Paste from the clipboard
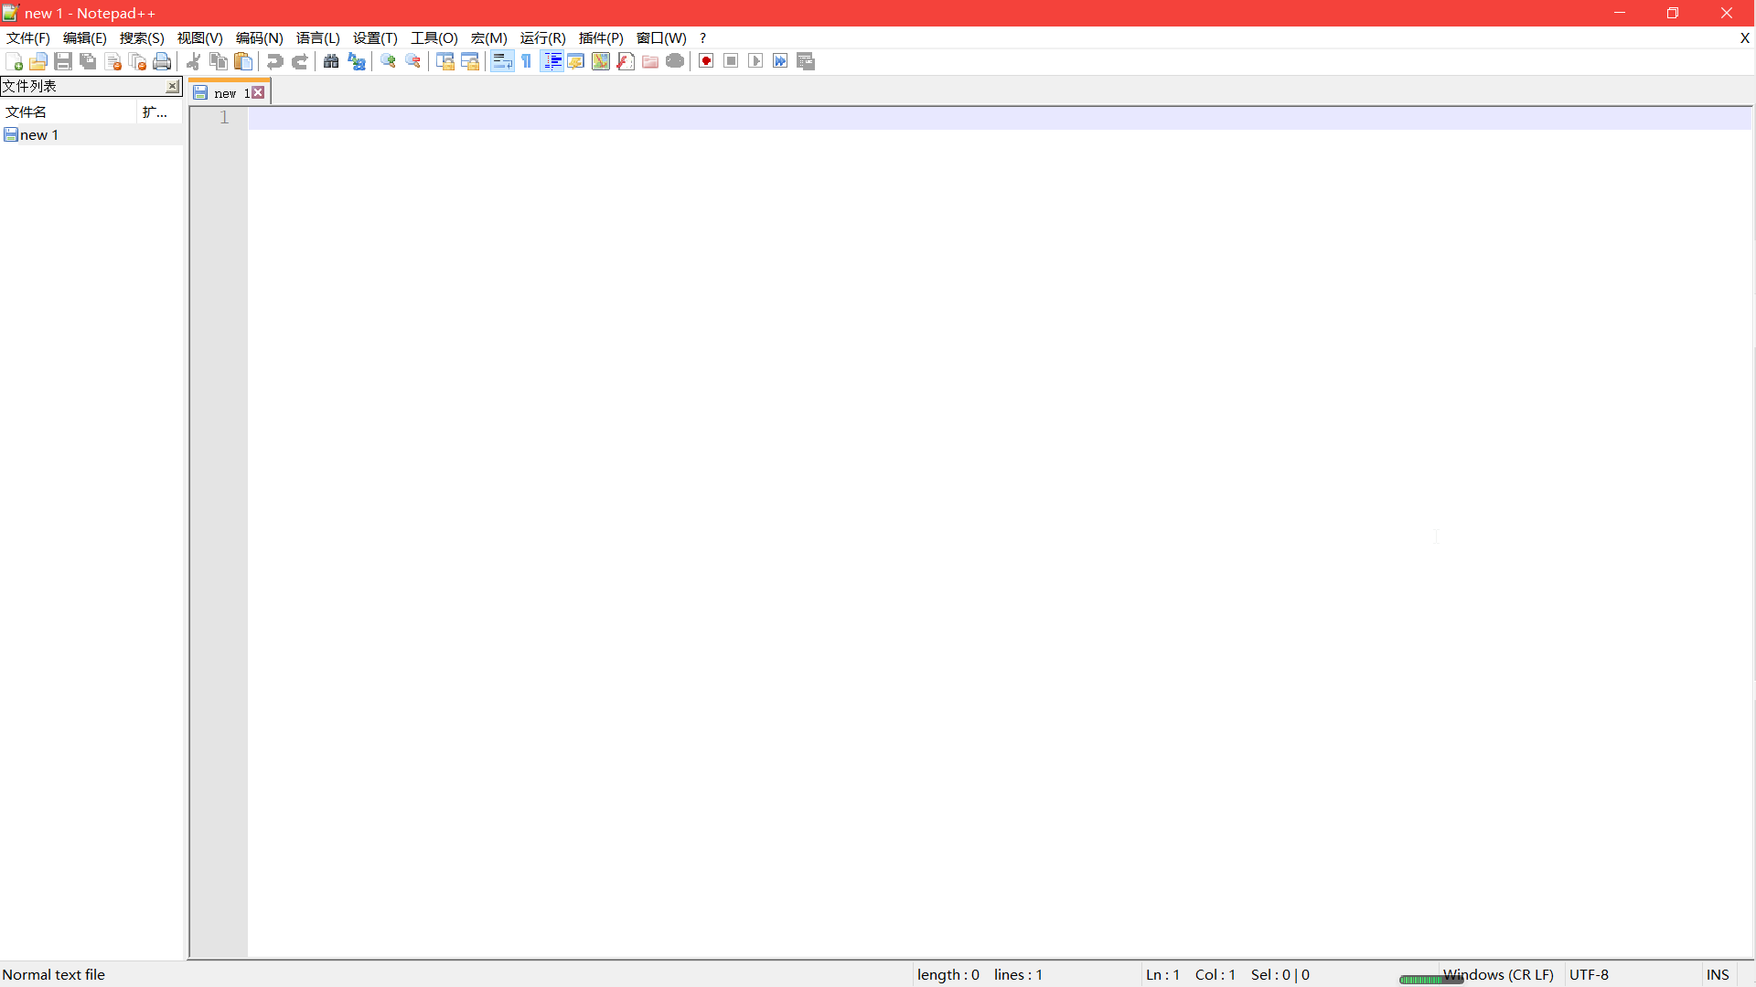 click(x=243, y=61)
